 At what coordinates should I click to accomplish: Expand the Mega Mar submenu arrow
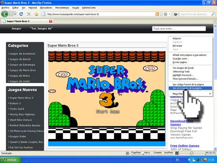[210, 94]
